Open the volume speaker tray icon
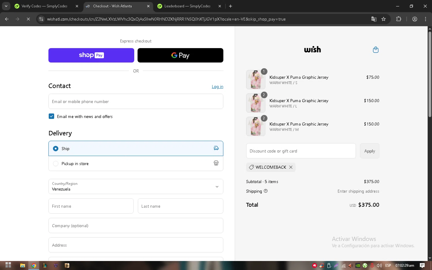 379,265
